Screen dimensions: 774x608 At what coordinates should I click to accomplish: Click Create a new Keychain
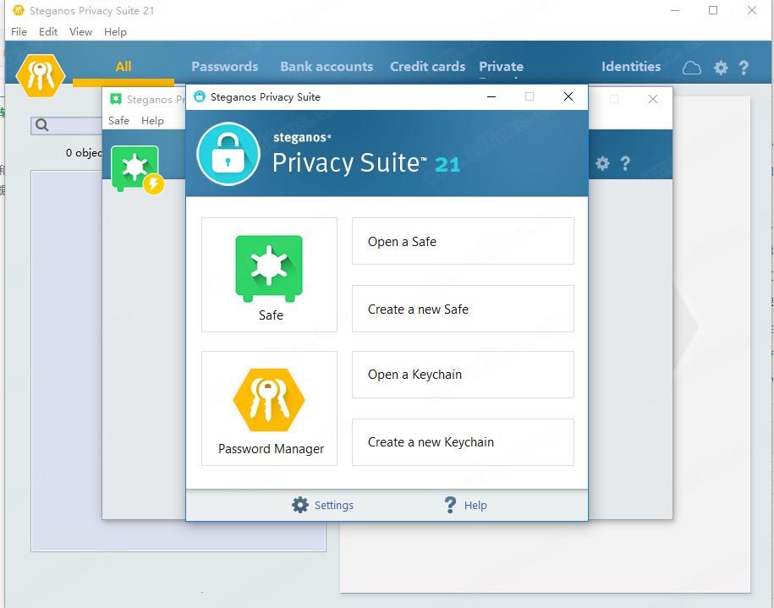click(x=463, y=442)
